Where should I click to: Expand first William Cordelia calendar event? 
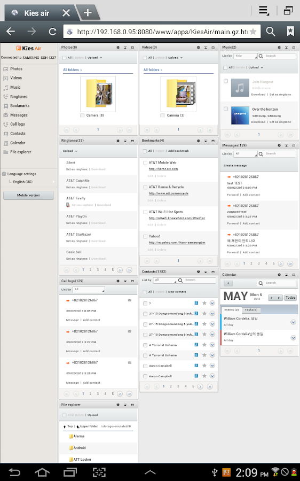293,322
